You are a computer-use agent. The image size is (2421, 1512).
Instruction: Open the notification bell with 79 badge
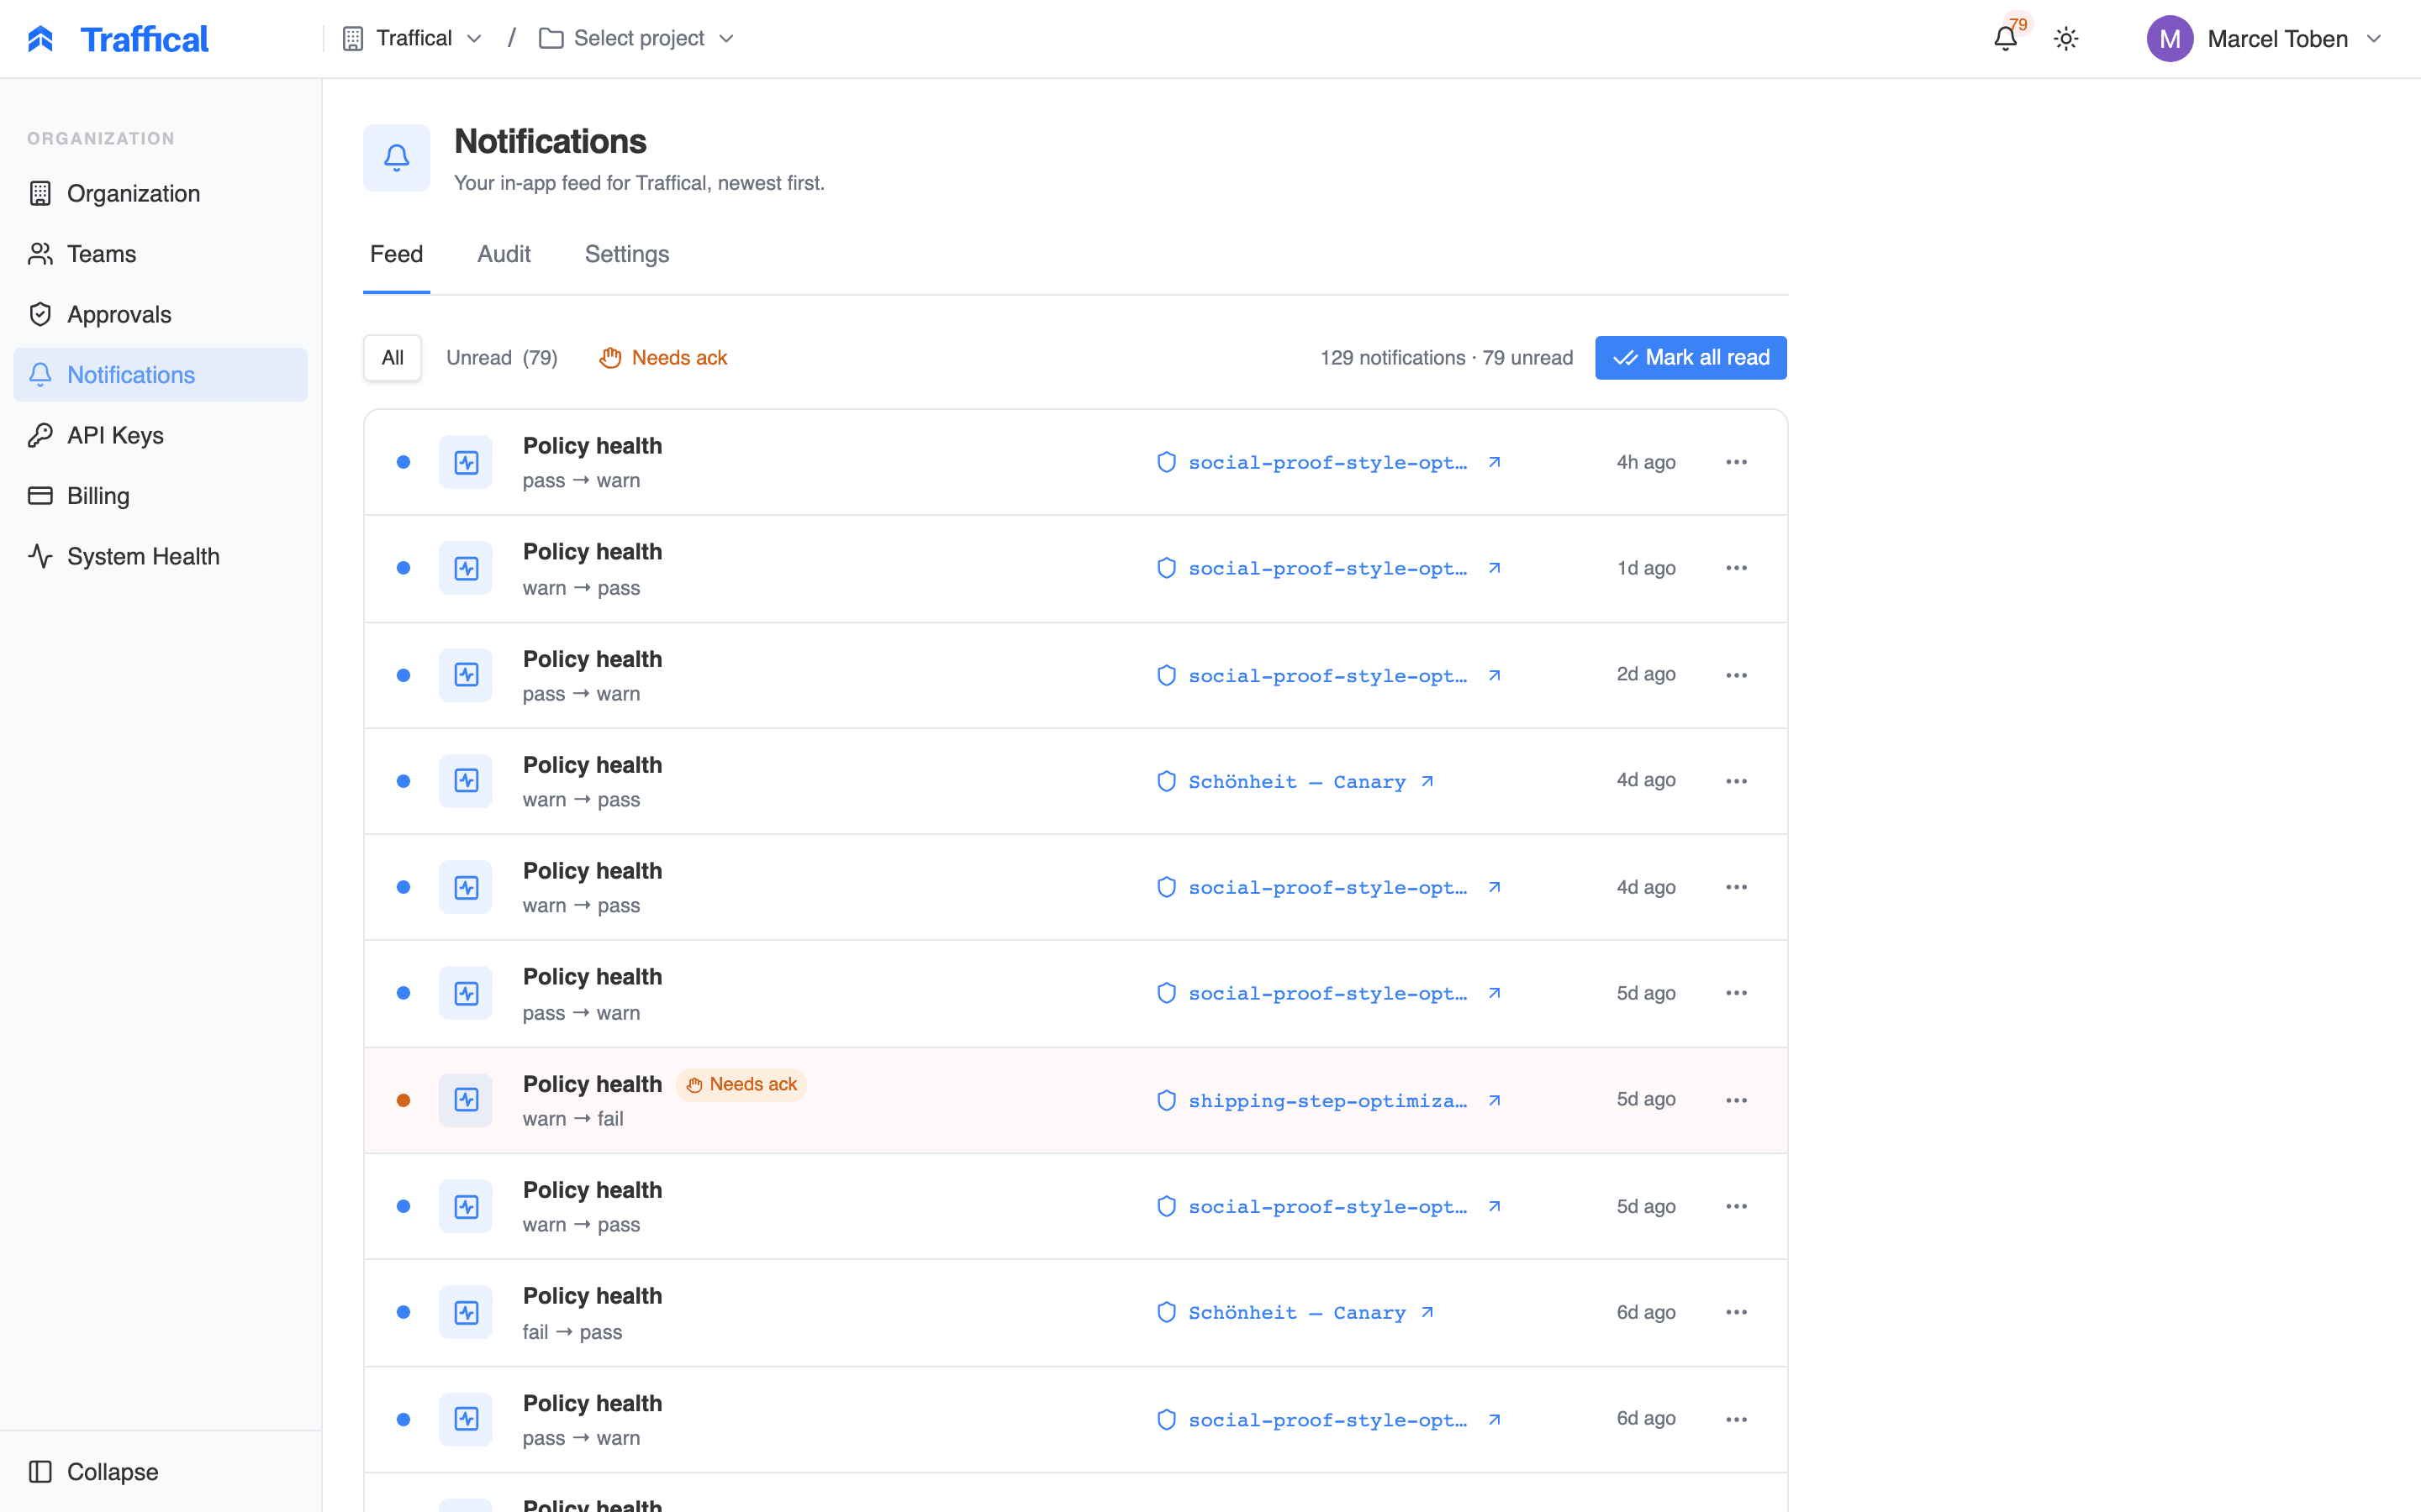click(2005, 38)
